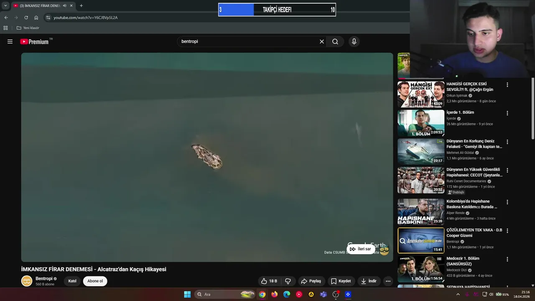Open options for D.B Cooper Gizemi video
Image resolution: width=535 pixels, height=301 pixels.
[x=507, y=231]
